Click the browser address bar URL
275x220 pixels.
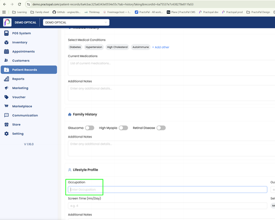[113, 4]
